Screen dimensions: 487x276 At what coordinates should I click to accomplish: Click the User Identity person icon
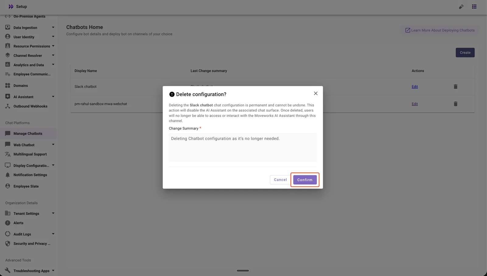[x=8, y=36]
